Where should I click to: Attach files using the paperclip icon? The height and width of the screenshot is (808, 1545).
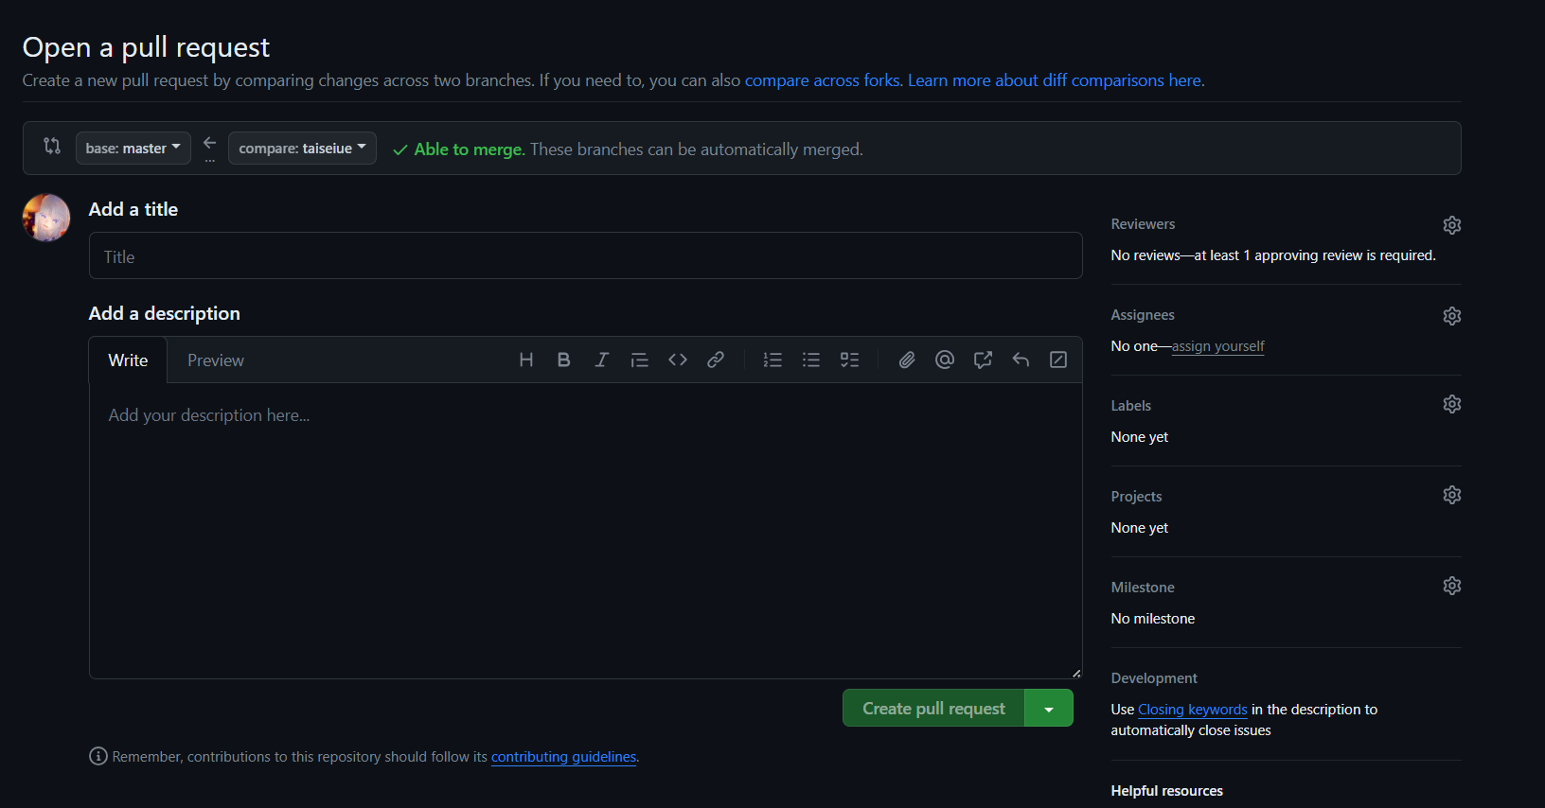pyautogui.click(x=907, y=360)
